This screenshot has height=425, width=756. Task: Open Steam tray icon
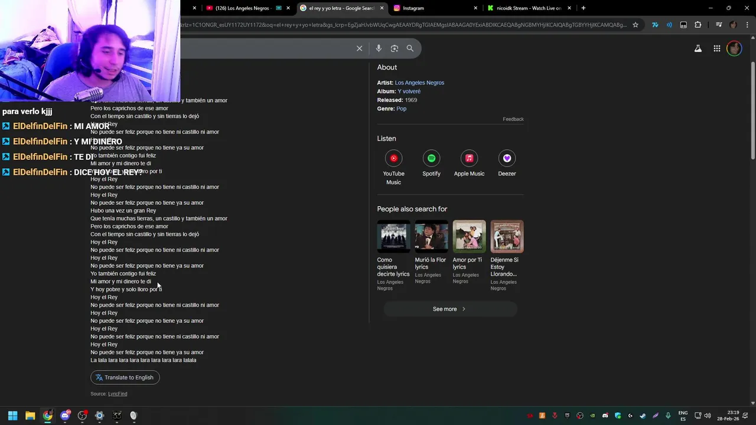tap(643, 416)
